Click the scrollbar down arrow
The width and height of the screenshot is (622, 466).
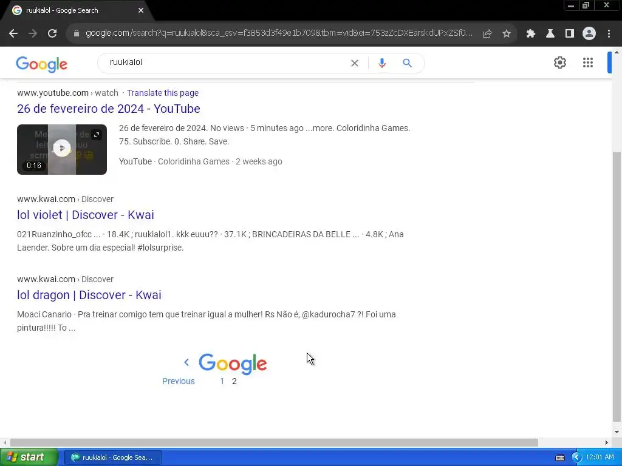[617, 432]
